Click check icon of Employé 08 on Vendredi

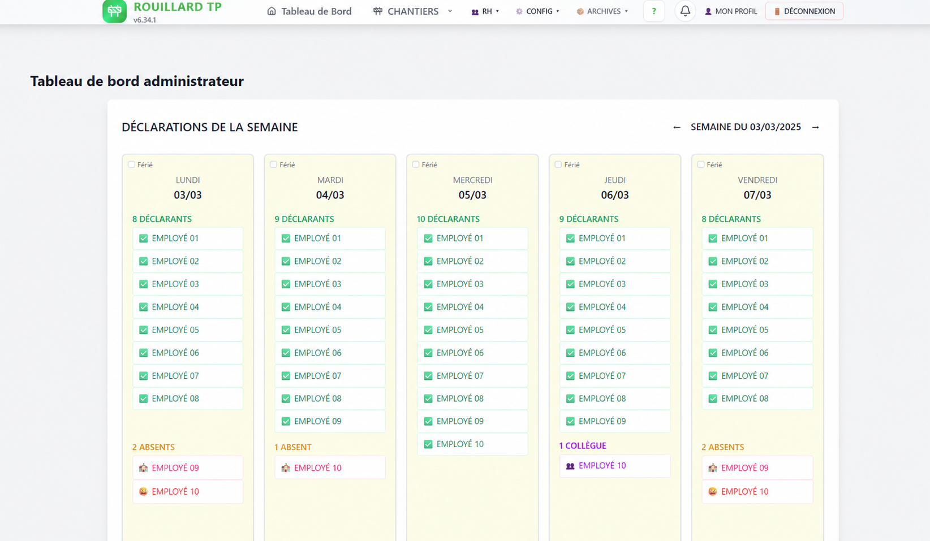point(713,399)
